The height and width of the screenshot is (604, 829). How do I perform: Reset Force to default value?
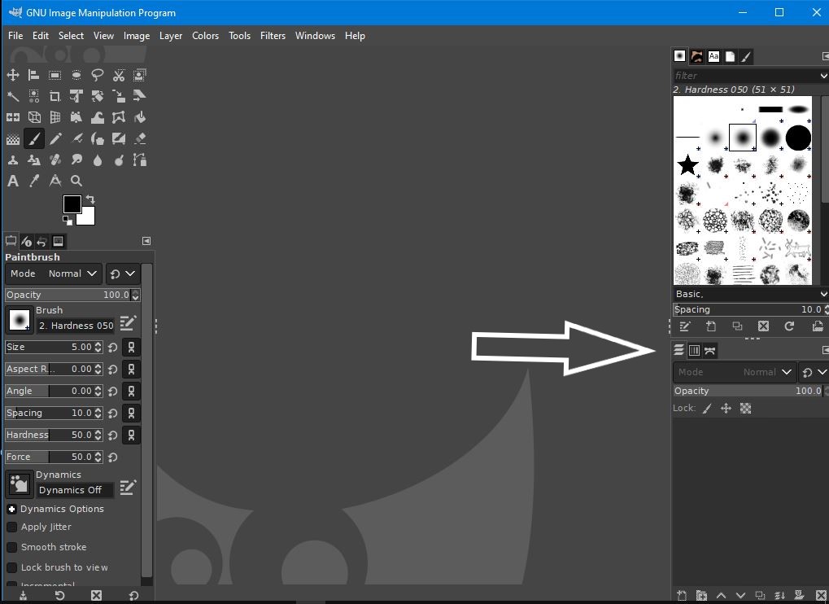[112, 457]
